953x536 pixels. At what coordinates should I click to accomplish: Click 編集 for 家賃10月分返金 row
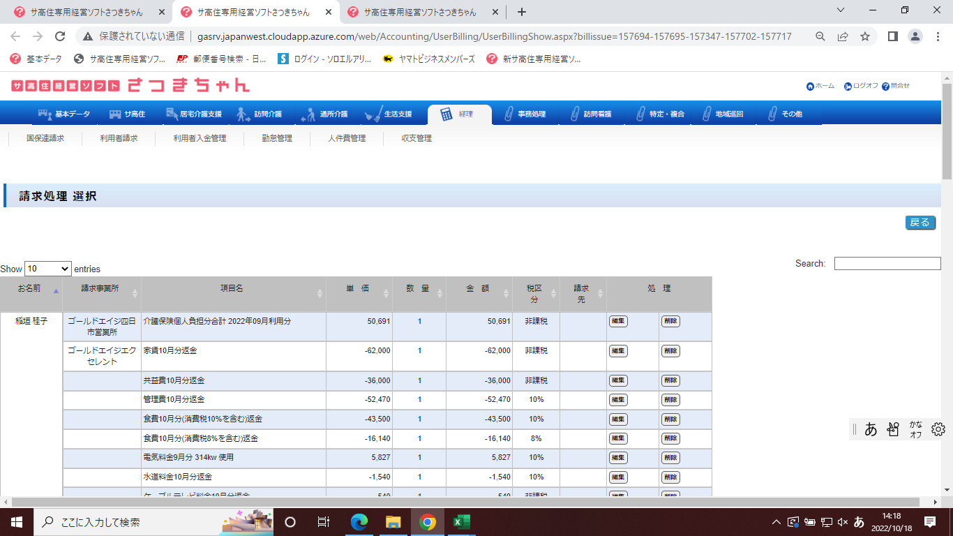point(617,351)
